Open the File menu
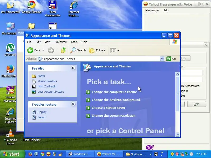Viewport: 211px width, 158px height. [x=29, y=42]
